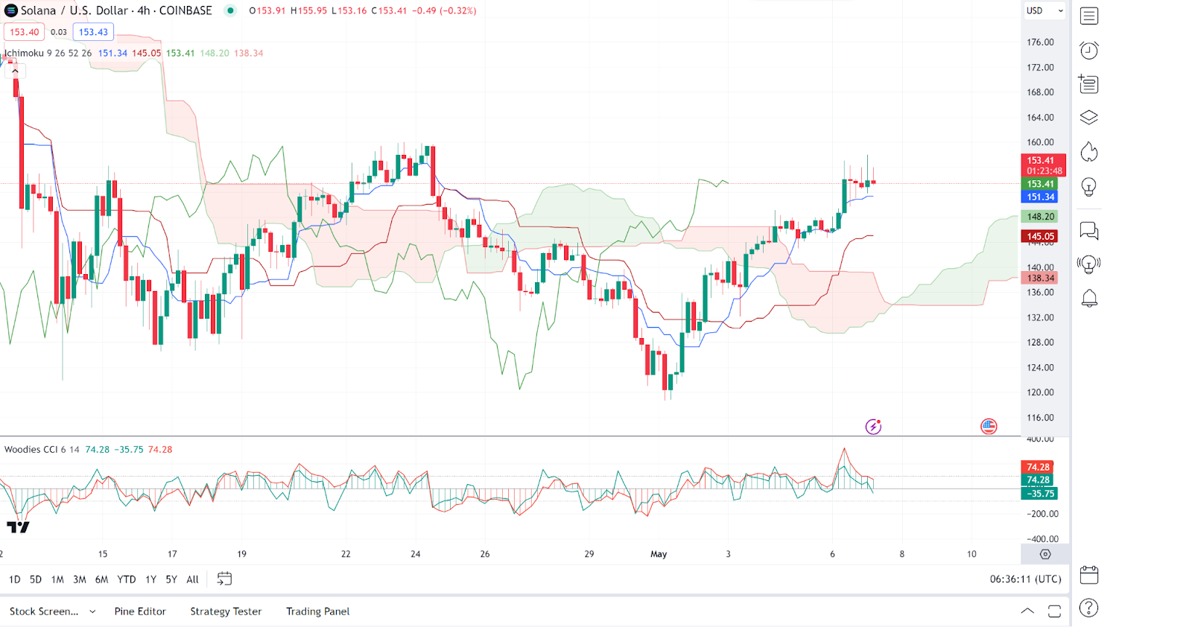
Task: Open the Stock Screener tab
Action: pos(44,611)
